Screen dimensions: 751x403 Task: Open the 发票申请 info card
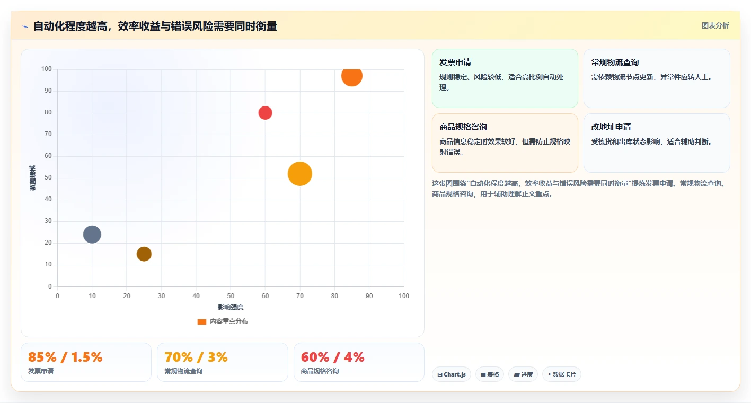[505, 78]
